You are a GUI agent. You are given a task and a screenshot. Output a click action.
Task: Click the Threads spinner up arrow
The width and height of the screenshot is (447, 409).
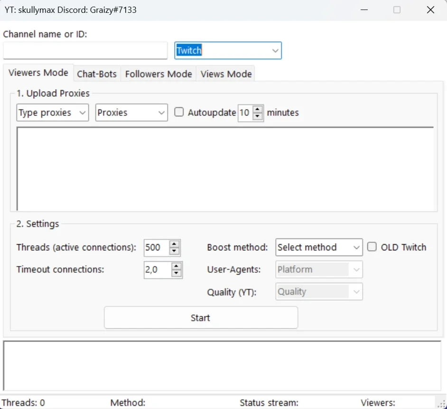(x=174, y=244)
